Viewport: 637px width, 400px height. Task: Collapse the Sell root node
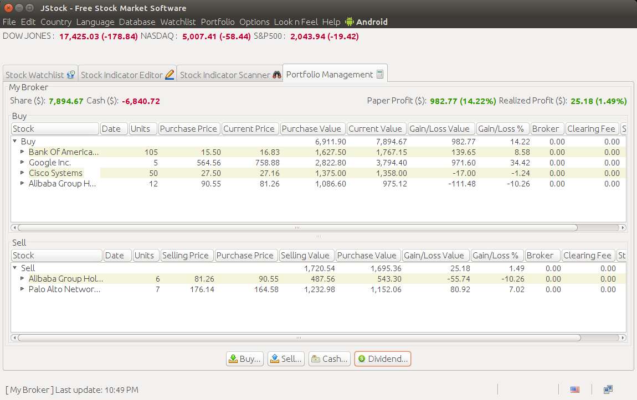click(x=14, y=268)
